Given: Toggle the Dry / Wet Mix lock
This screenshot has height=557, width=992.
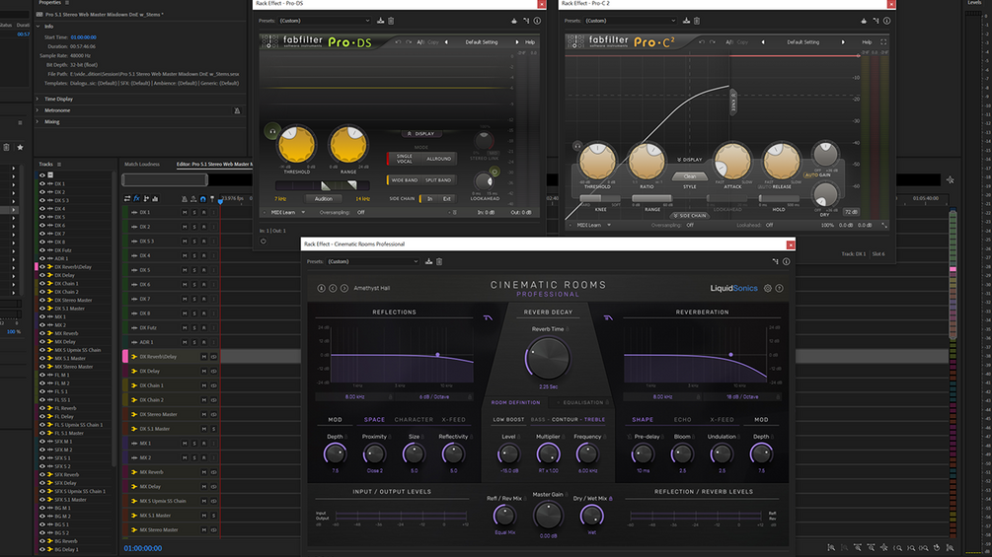Looking at the screenshot, I should point(611,499).
